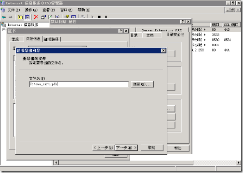This screenshot has height=173, width=243.
Task: Click the Pause item icon
Action: [106, 17]
